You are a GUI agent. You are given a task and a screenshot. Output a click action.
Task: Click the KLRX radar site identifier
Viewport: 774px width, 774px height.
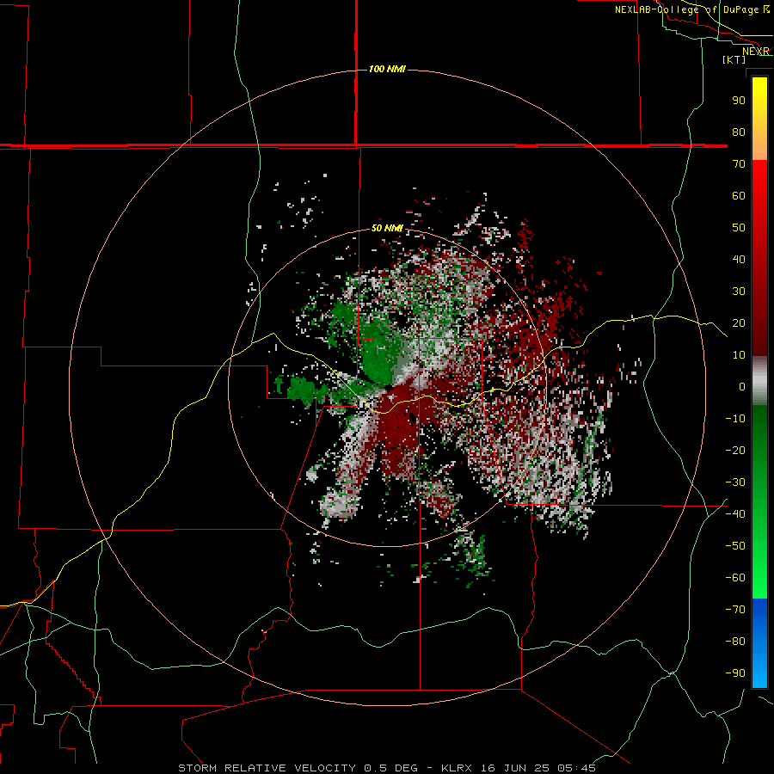[457, 768]
